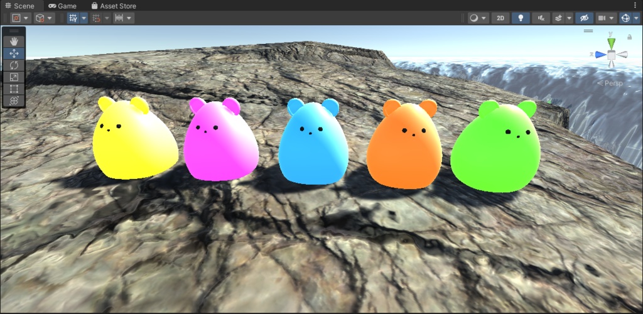Viewport: 643px width, 314px height.
Task: Switch to the Scene tab
Action: 19,6
